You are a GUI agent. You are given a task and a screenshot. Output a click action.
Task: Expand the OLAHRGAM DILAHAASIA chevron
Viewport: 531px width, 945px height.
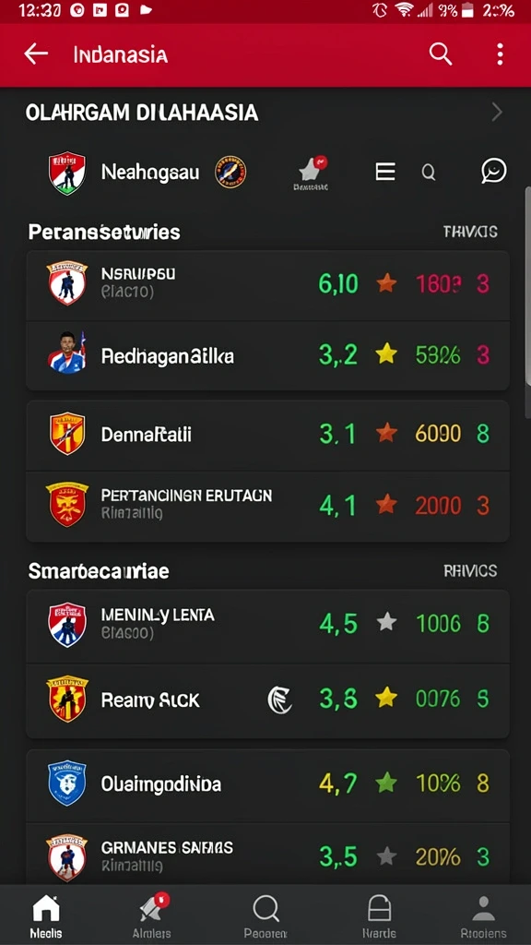[497, 112]
